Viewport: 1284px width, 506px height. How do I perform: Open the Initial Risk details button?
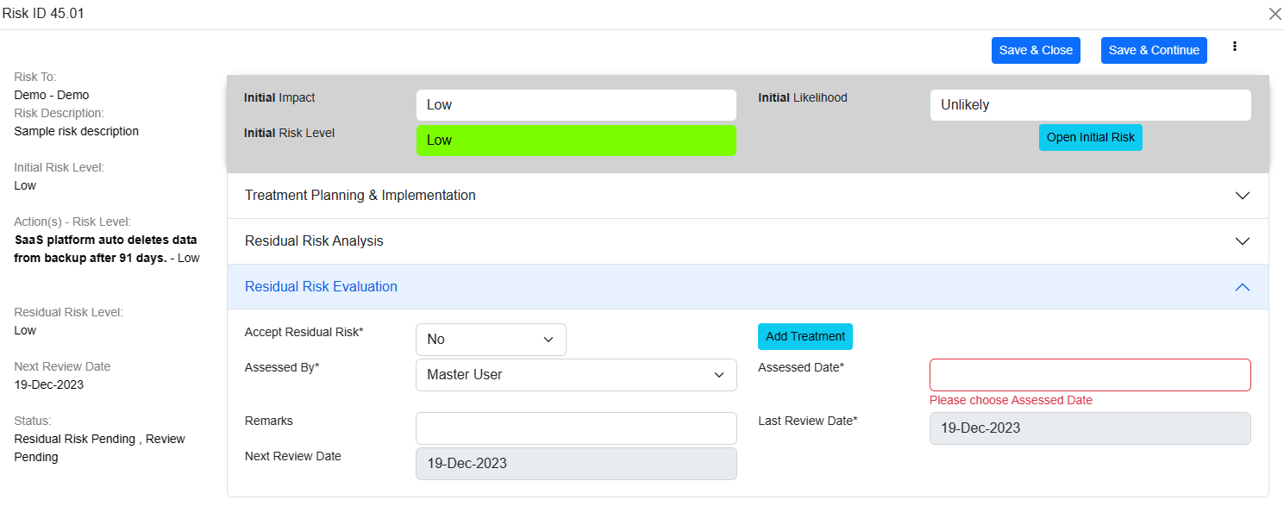pos(1090,138)
